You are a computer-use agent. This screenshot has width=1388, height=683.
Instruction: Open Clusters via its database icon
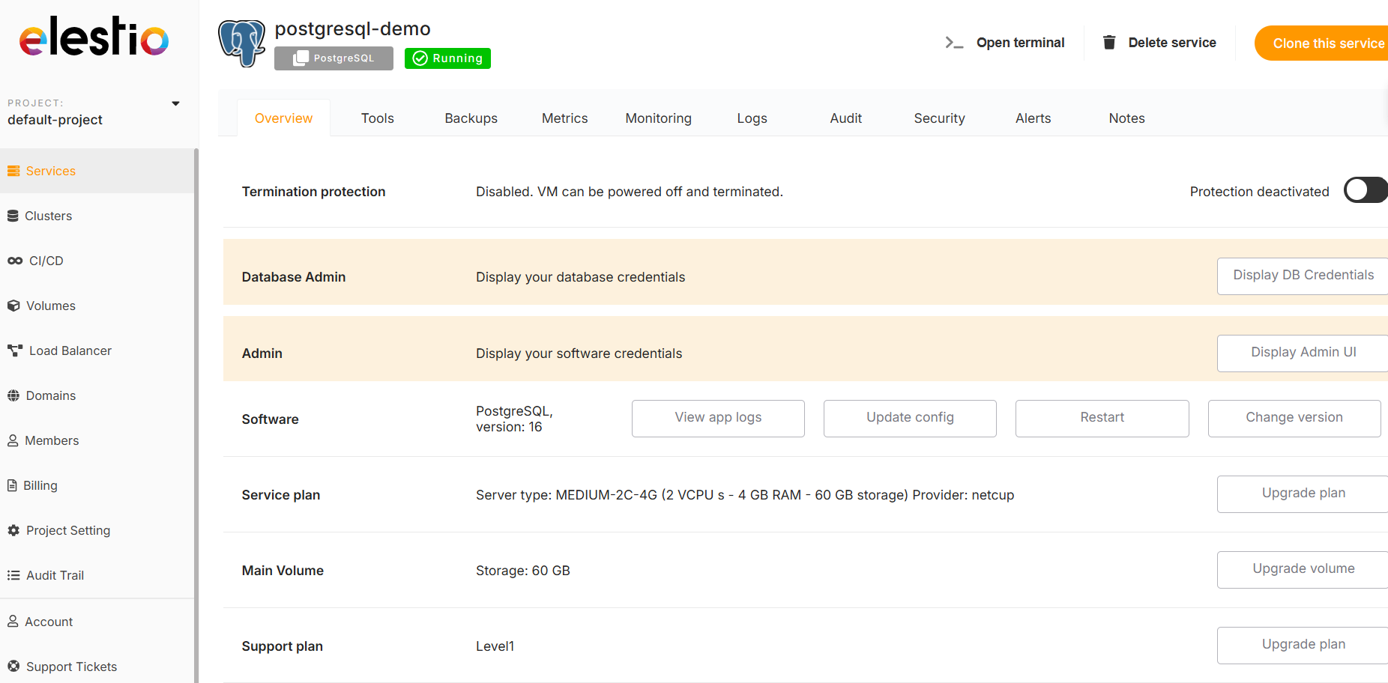(x=13, y=216)
